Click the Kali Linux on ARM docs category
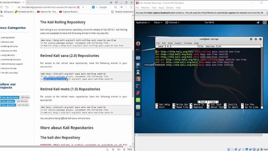Screen dimensions: 268x151 (x=9, y=51)
